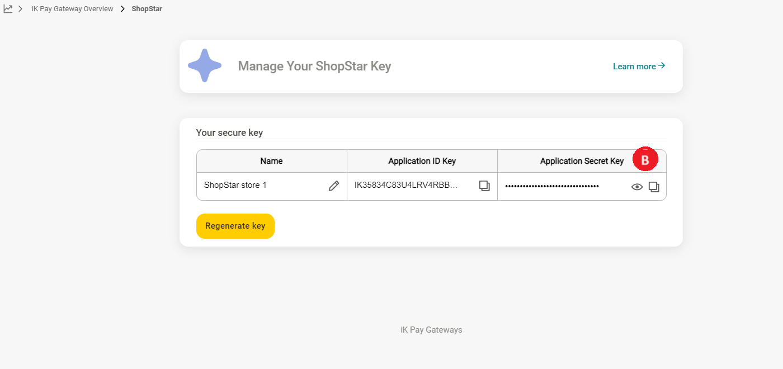Viewport: 783px width, 369px height.
Task: Click the truncated IK35834C83U4LRV4RBB key value
Action: (x=406, y=185)
